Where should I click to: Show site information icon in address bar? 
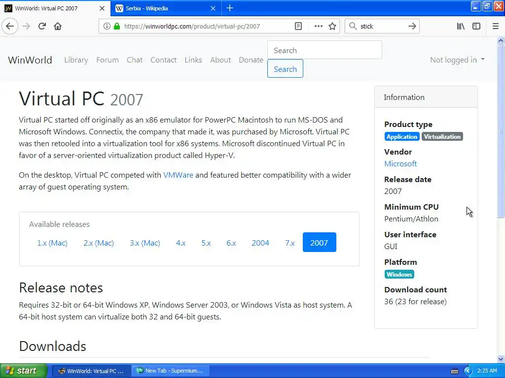[107, 27]
